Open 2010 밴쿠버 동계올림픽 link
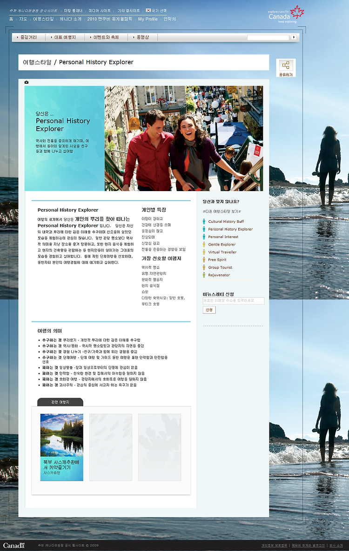The width and height of the screenshot is (349, 551). 110,19
